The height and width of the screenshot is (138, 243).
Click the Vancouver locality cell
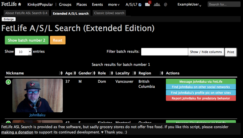pos(124,81)
